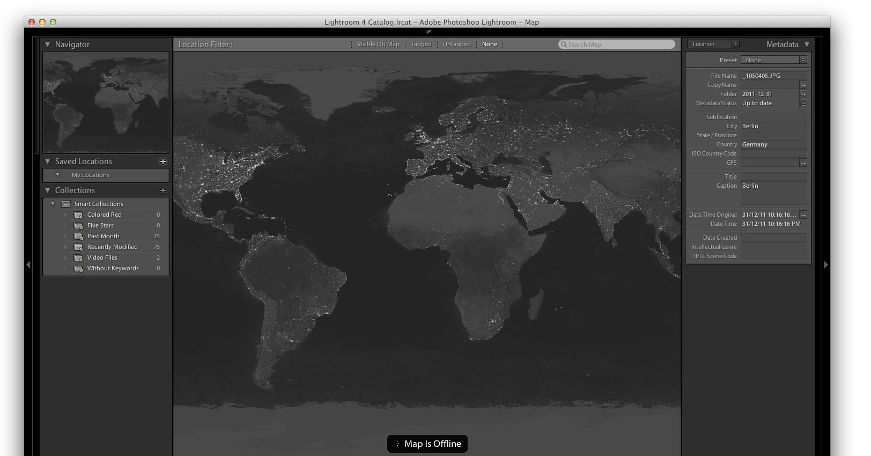The width and height of the screenshot is (871, 456).
Task: Open the Past Month smart collection icon
Action: coord(78,237)
